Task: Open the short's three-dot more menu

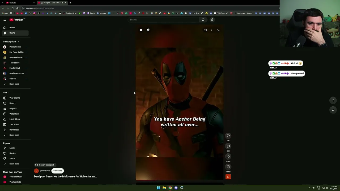Action: pos(212,30)
